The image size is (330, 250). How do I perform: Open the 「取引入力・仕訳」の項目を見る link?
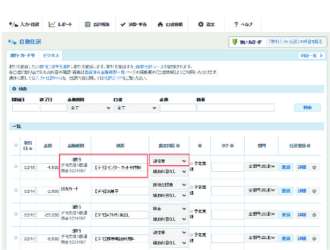tap(296, 42)
